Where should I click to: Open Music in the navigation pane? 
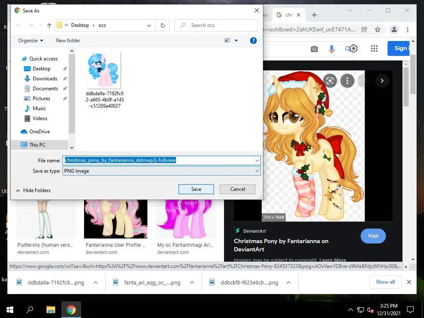39,108
